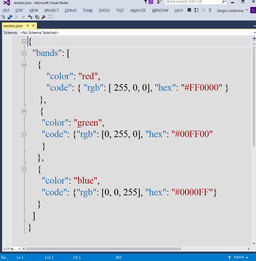256x261 pixels.
Task: Click the Sergio Ledesma account name
Action: 230,10
